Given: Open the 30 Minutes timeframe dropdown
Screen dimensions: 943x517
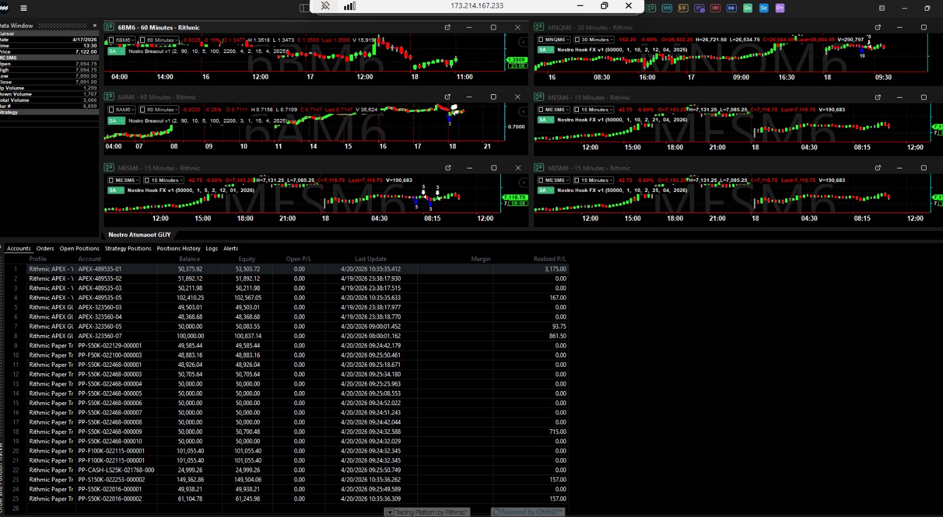Looking at the screenshot, I should (594, 39).
